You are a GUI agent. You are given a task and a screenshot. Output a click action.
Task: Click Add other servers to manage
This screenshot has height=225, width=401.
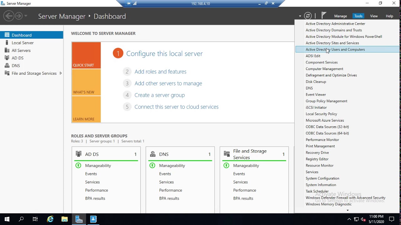168,83
